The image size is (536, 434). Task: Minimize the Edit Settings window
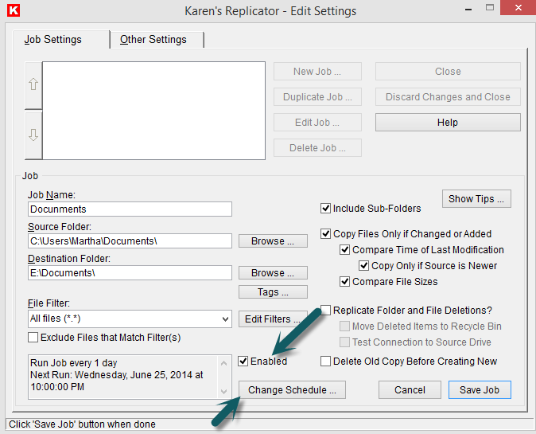point(468,10)
